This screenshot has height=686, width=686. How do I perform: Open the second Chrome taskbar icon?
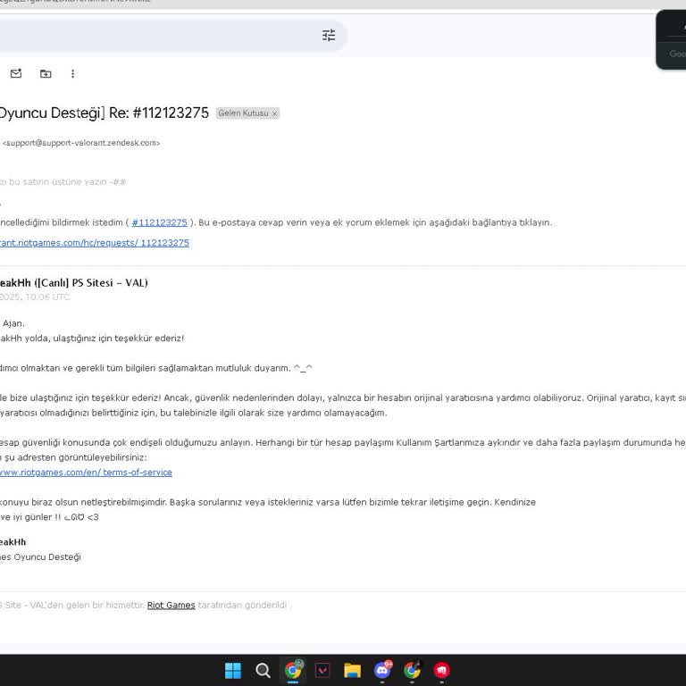click(x=412, y=670)
